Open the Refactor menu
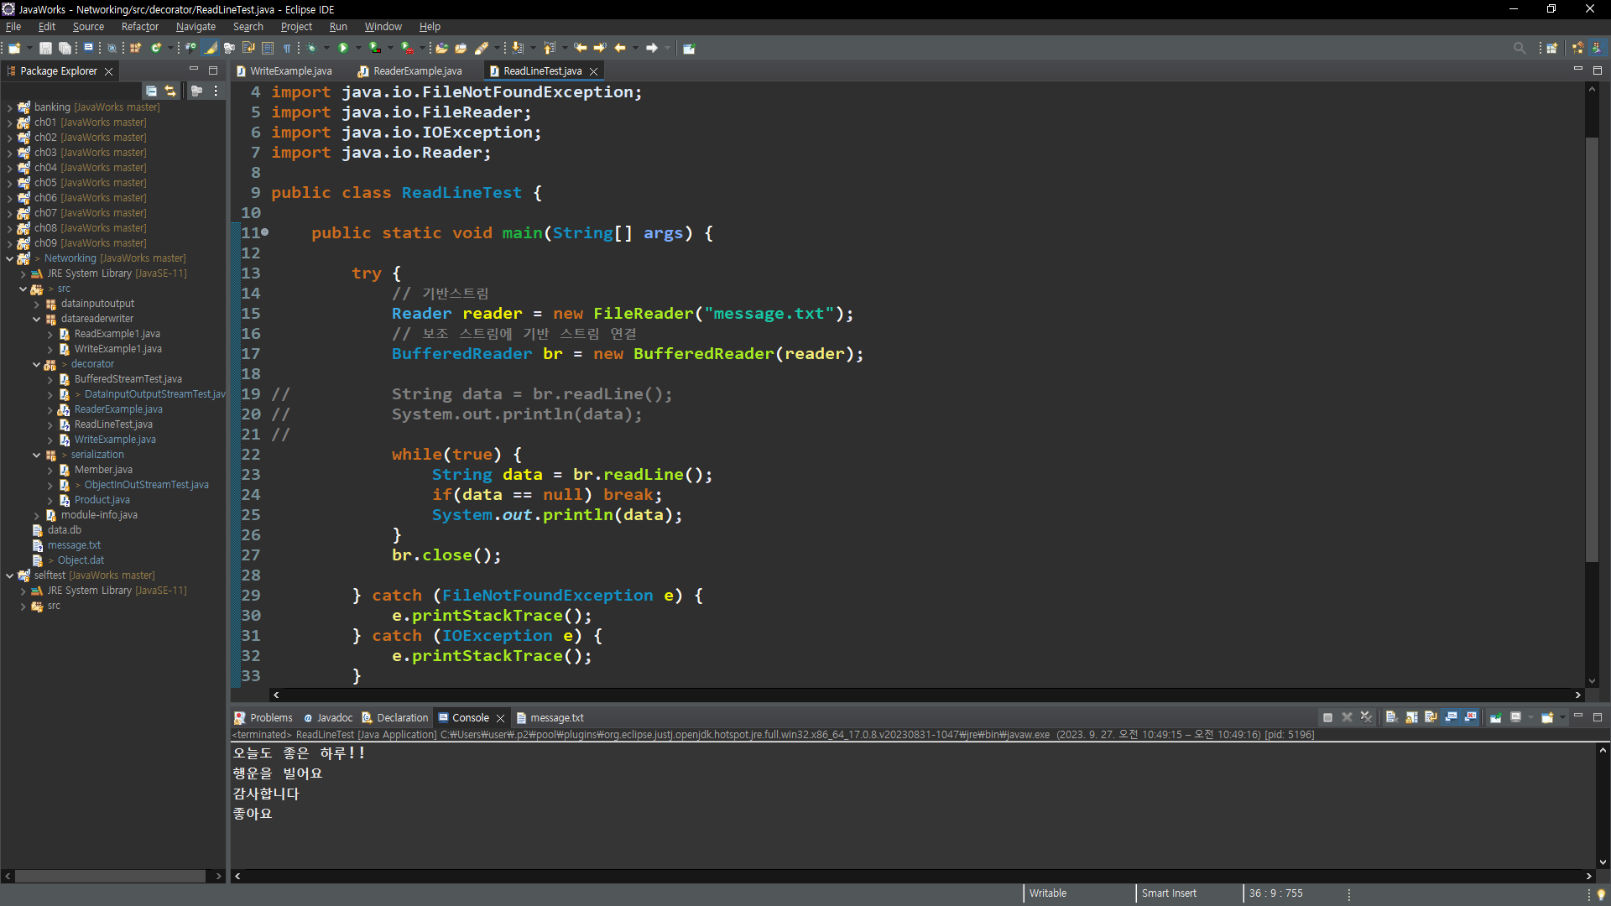The height and width of the screenshot is (906, 1611). click(139, 27)
